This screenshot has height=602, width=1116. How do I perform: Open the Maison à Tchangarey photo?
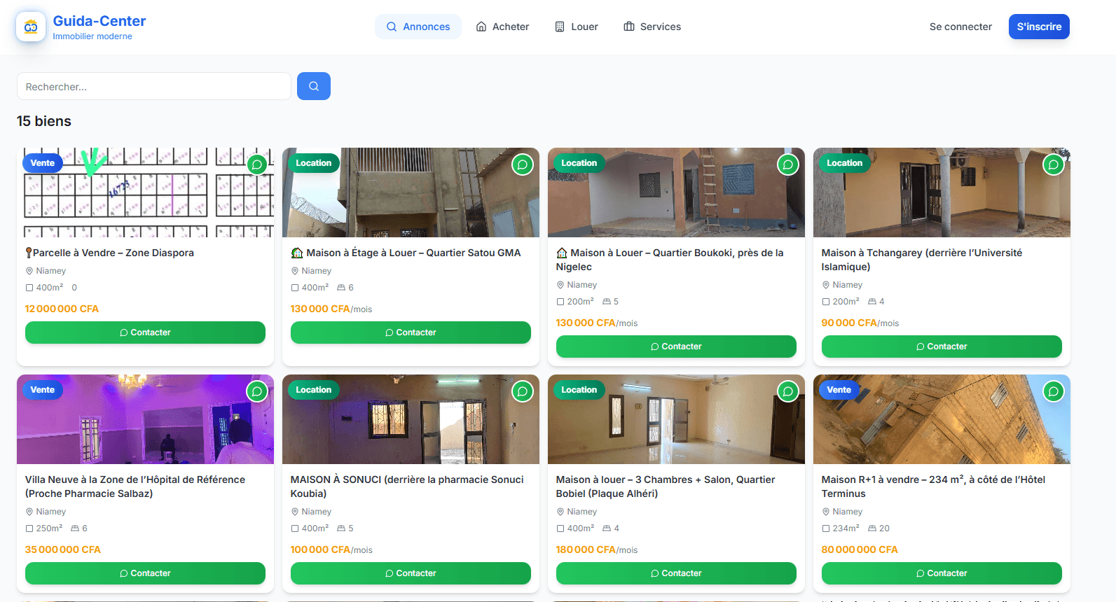click(942, 192)
